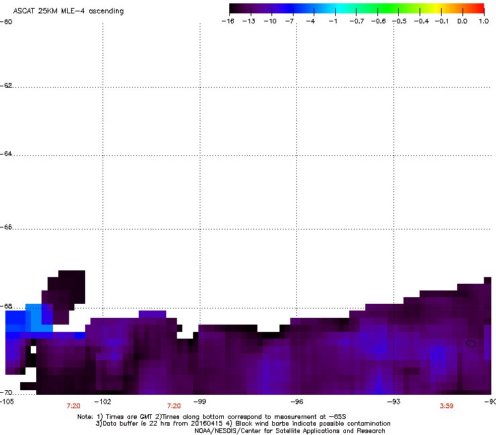
Task: Click the 'Times are GMT' note line
Action: click(x=212, y=417)
